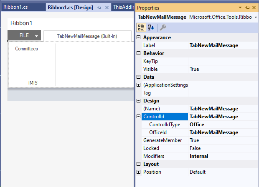Screen dimensions: 259x187
Task: Toggle auto-hide pin on Properties panel
Action: (247, 7)
